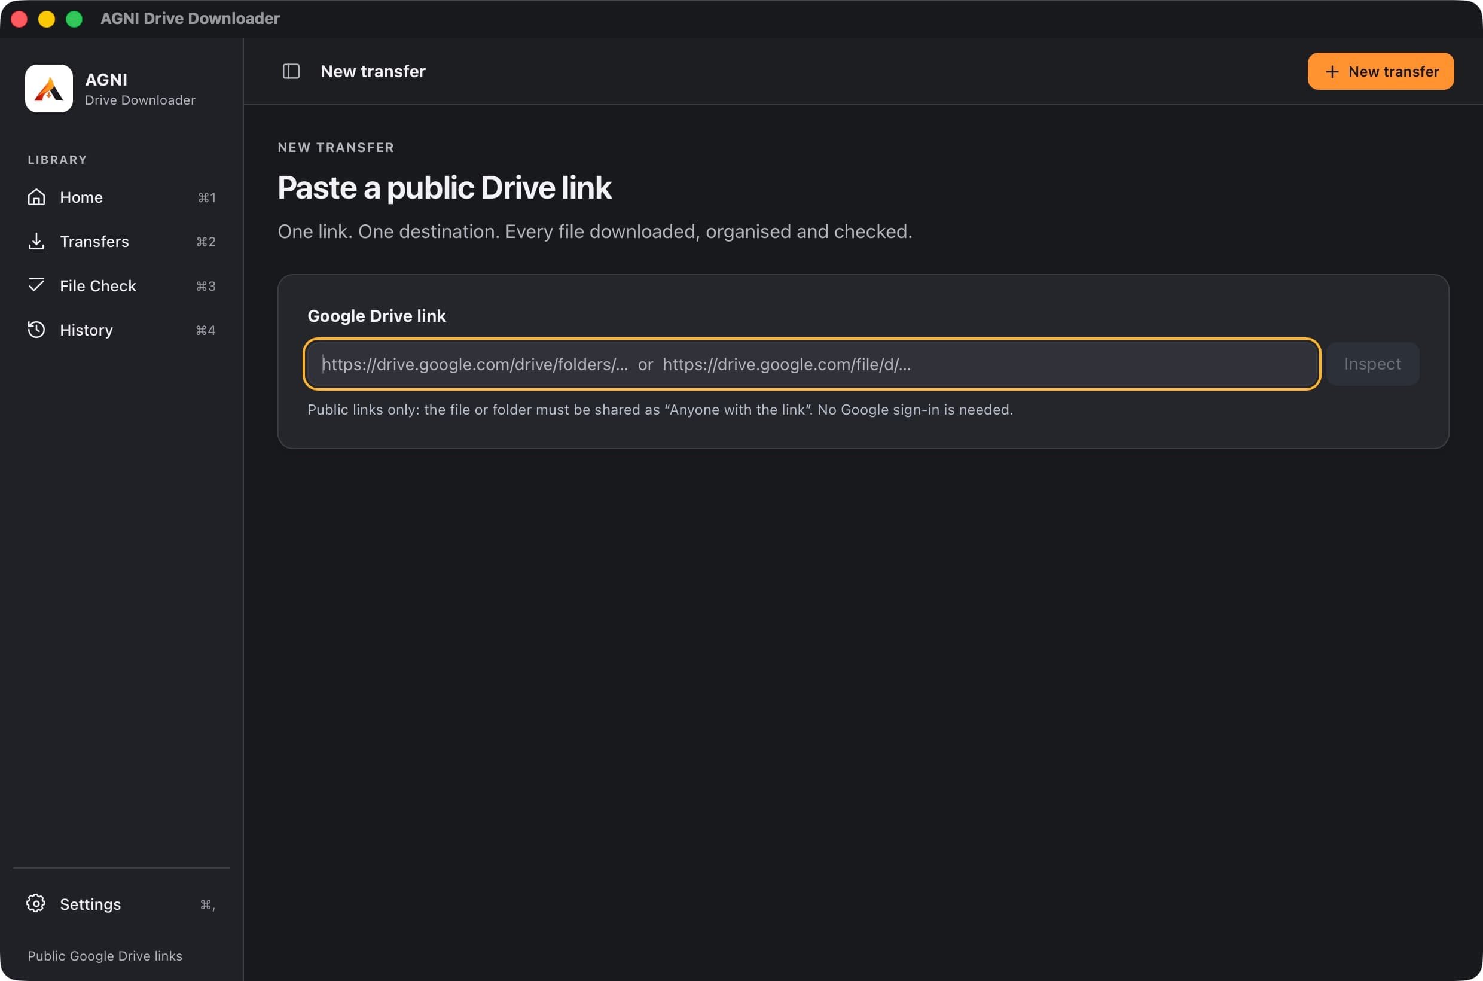This screenshot has width=1483, height=981.
Task: Click the ⌘3 shortcut hint
Action: pyautogui.click(x=206, y=286)
